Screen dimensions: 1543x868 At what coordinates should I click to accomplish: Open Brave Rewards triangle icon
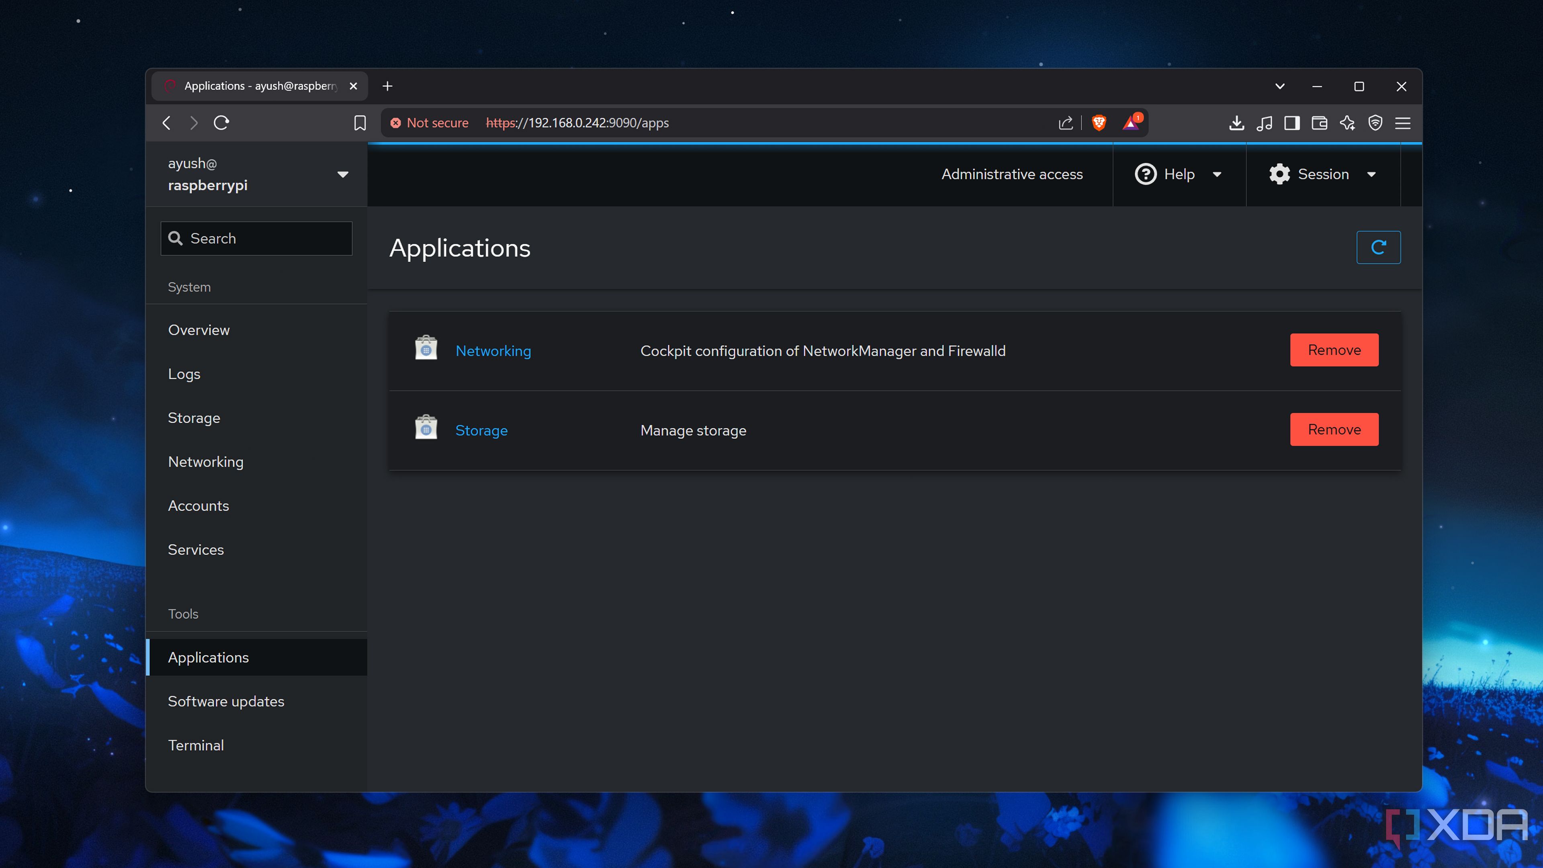click(x=1132, y=122)
